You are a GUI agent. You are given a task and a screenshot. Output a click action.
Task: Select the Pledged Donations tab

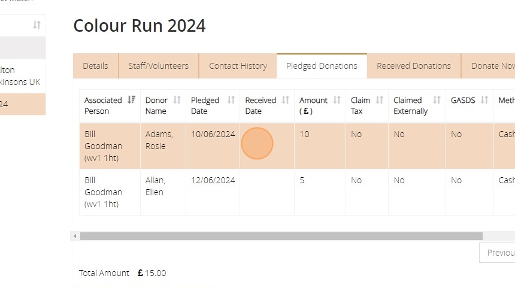click(322, 66)
